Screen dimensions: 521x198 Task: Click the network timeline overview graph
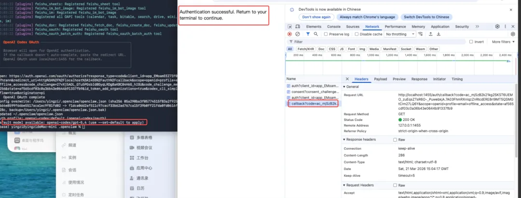click(400, 63)
